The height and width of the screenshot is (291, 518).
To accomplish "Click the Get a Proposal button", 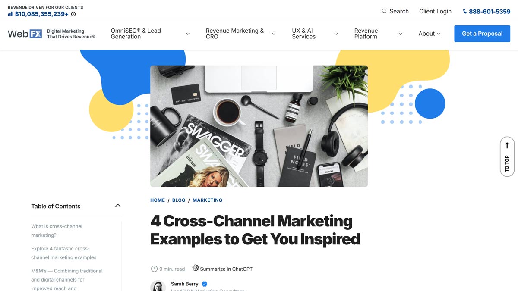I will click(482, 34).
